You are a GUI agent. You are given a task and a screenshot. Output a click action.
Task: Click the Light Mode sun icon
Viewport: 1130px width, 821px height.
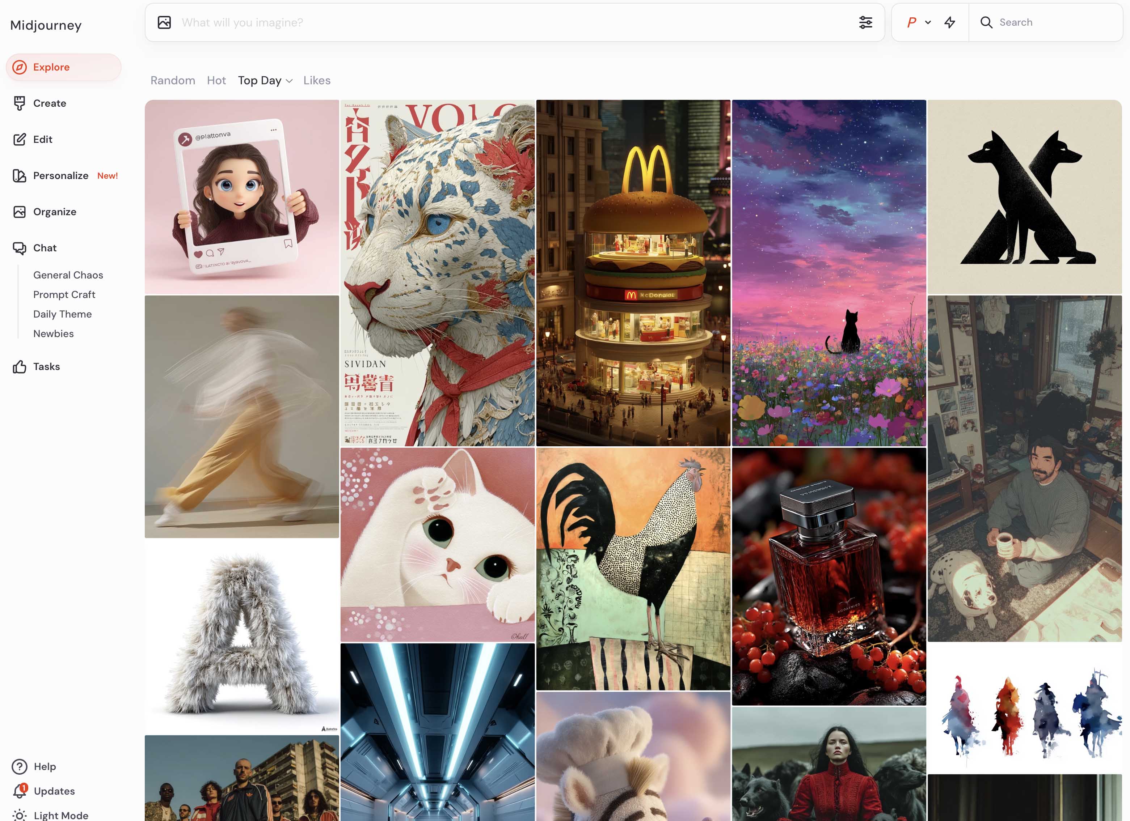(x=20, y=815)
